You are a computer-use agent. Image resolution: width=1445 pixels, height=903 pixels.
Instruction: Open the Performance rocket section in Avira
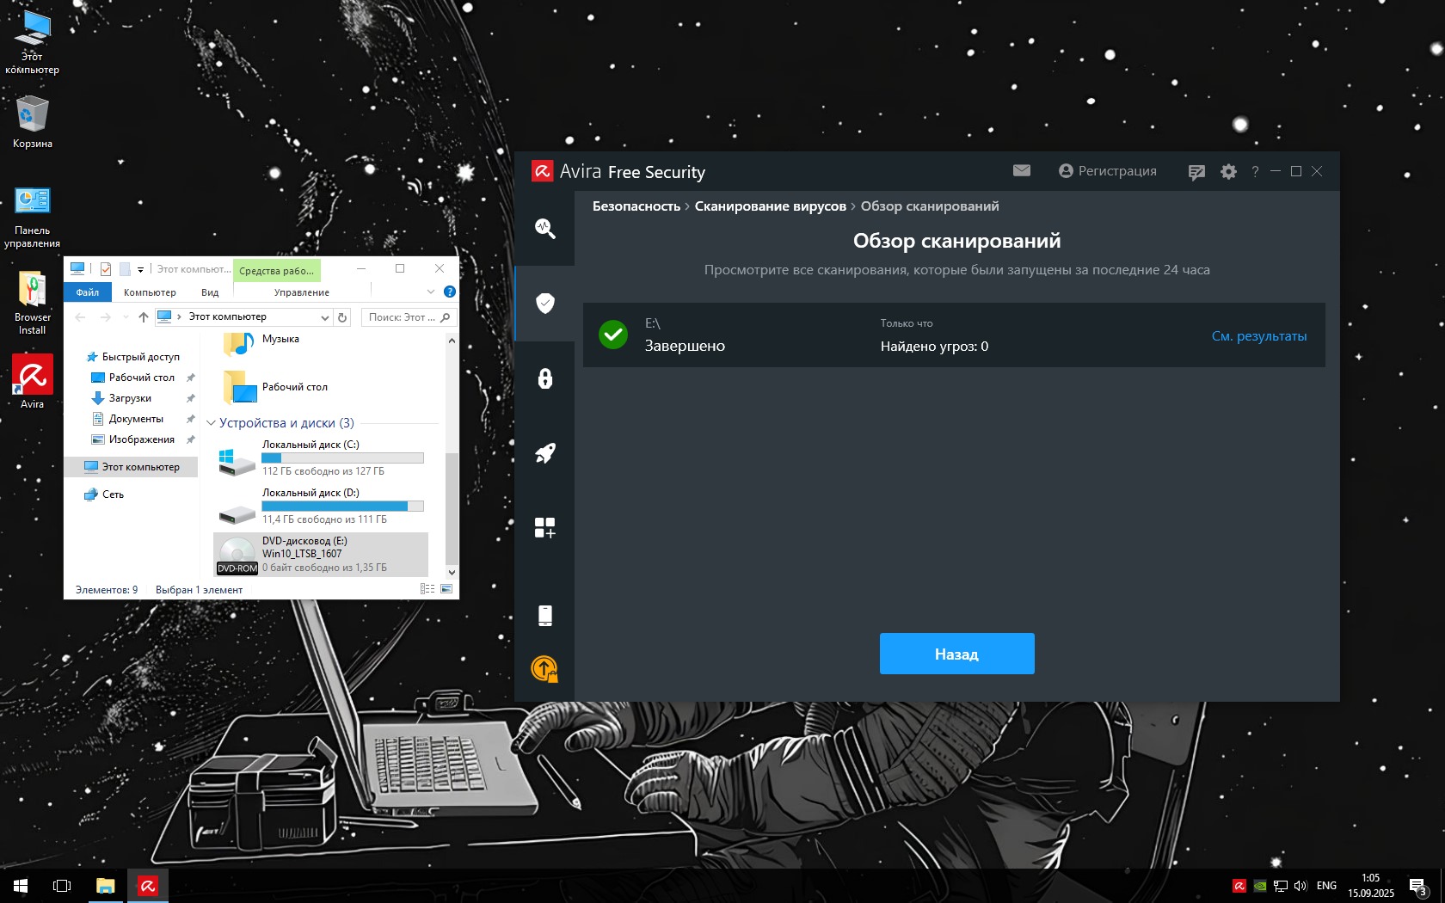544,453
